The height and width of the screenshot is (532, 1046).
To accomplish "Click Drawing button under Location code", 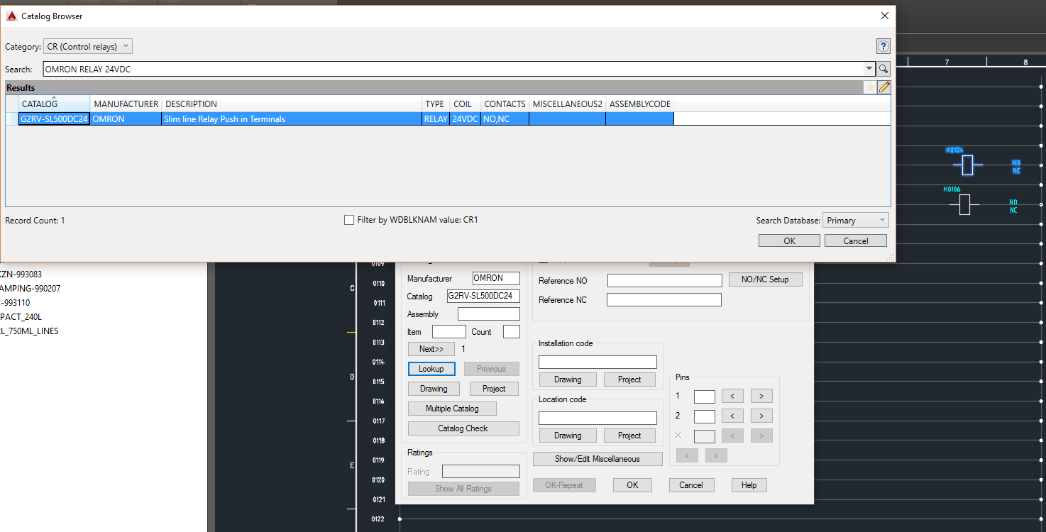I will [x=568, y=436].
